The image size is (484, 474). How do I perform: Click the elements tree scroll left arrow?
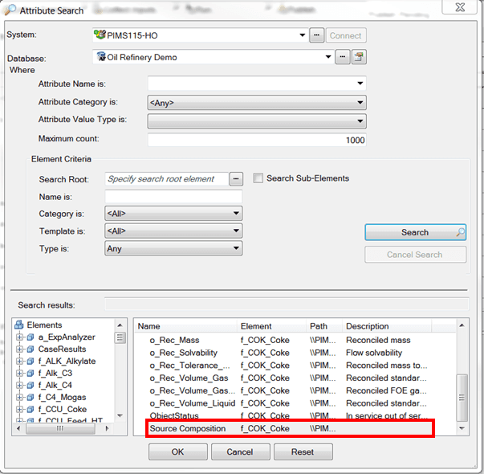coord(18,428)
